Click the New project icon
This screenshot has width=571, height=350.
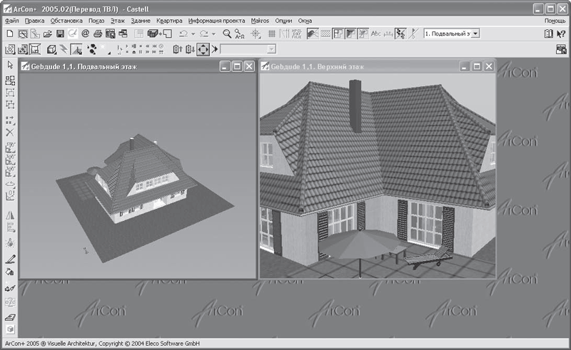[x=9, y=34]
